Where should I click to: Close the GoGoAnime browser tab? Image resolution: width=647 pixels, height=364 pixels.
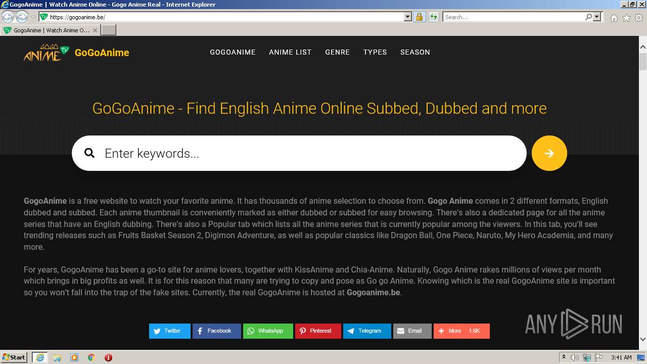[95, 30]
